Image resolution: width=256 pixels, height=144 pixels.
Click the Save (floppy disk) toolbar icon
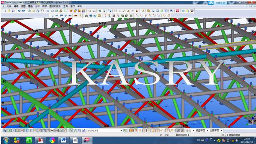coord(13,11)
